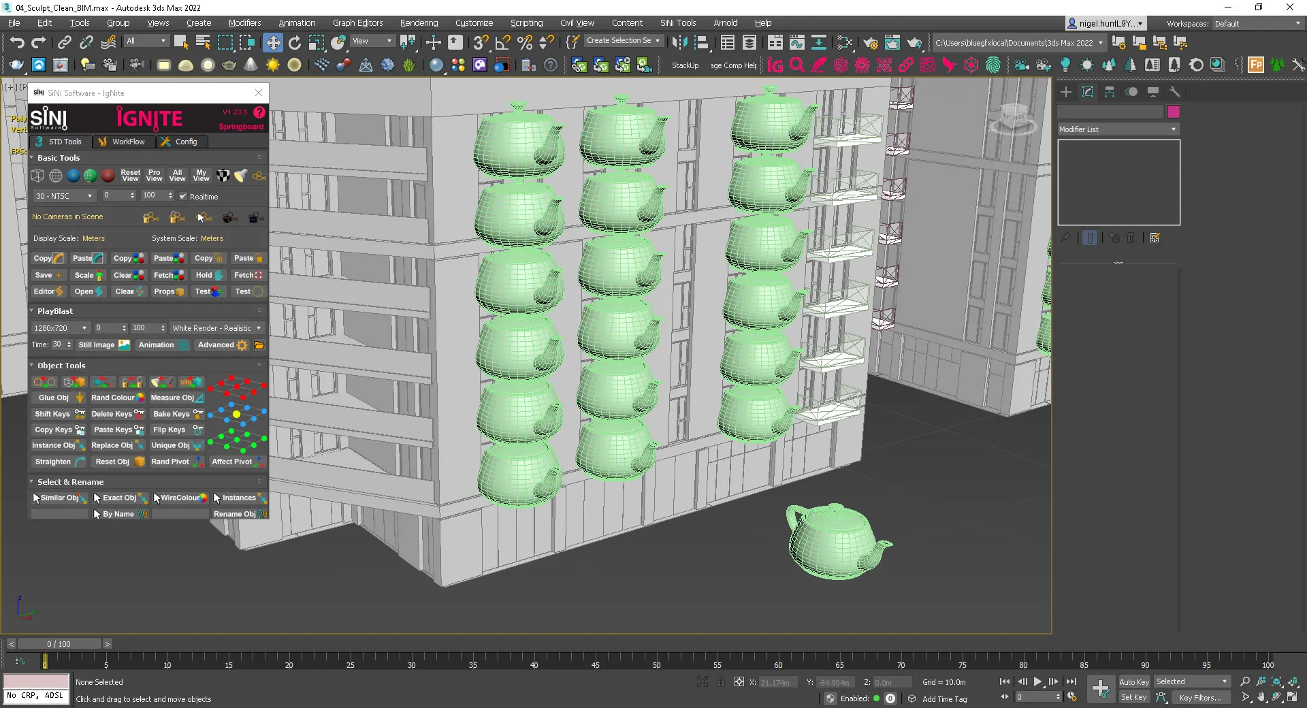1307x708 pixels.
Task: Switch to the Utilities panel wrench icon
Action: tap(1175, 92)
